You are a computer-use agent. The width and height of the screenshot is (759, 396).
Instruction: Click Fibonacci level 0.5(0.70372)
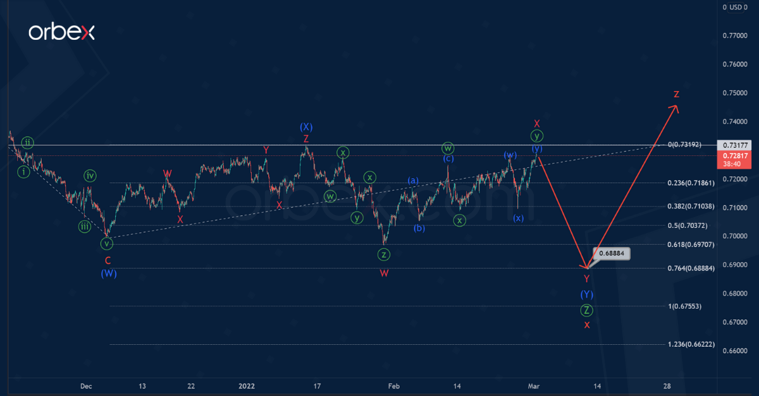pyautogui.click(x=688, y=225)
